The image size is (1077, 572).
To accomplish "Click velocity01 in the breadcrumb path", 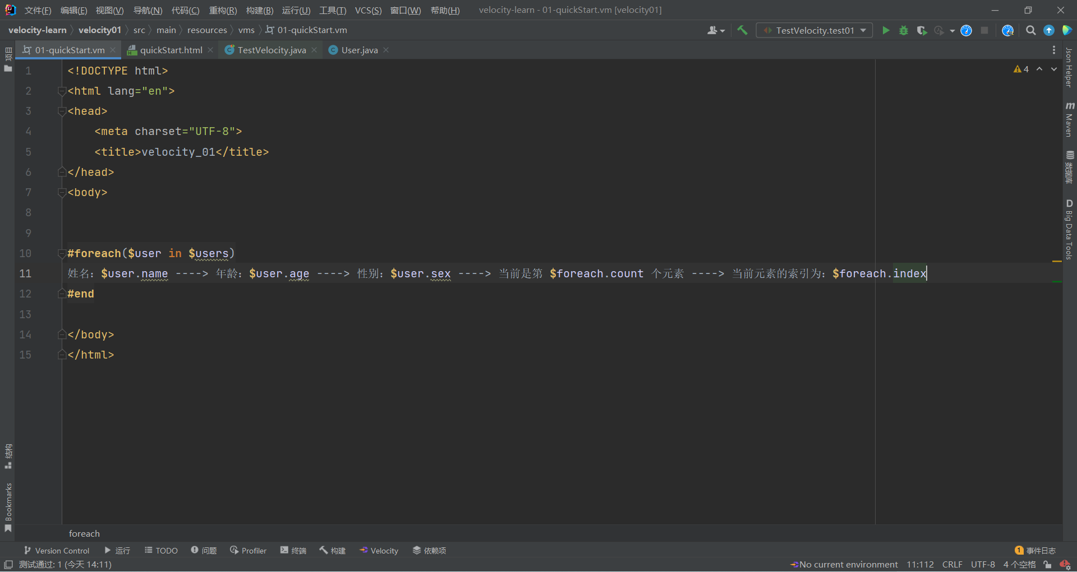I will 100,30.
